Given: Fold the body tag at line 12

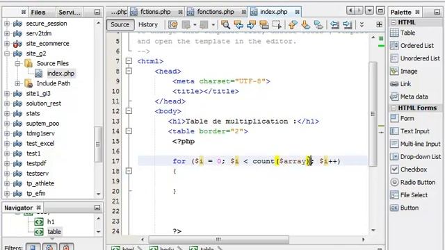Looking at the screenshot, I should (x=129, y=111).
